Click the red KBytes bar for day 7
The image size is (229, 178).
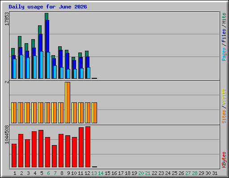click(54, 156)
